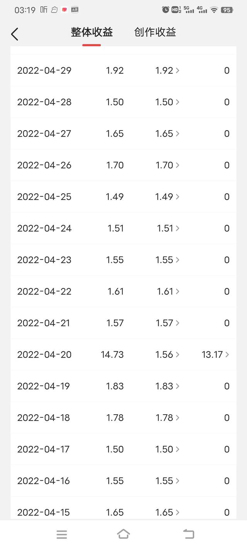Open 1.83 detail chevron for 2022-04-19
Viewport: 247px width, 549px height.
pos(178,386)
